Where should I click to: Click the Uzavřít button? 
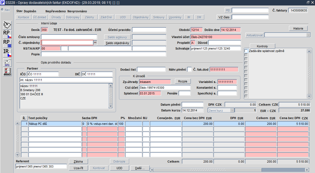coord(78,168)
